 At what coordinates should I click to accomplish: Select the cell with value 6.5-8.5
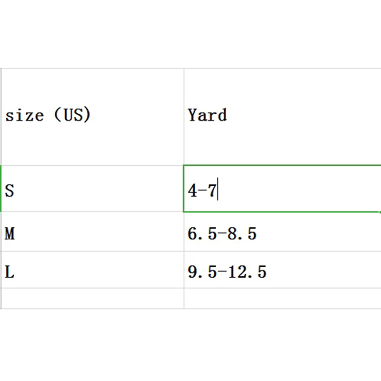(x=281, y=232)
